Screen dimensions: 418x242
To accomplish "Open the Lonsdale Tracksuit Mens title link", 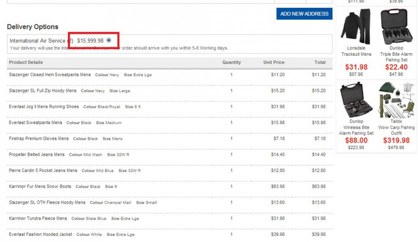I will tap(356, 51).
